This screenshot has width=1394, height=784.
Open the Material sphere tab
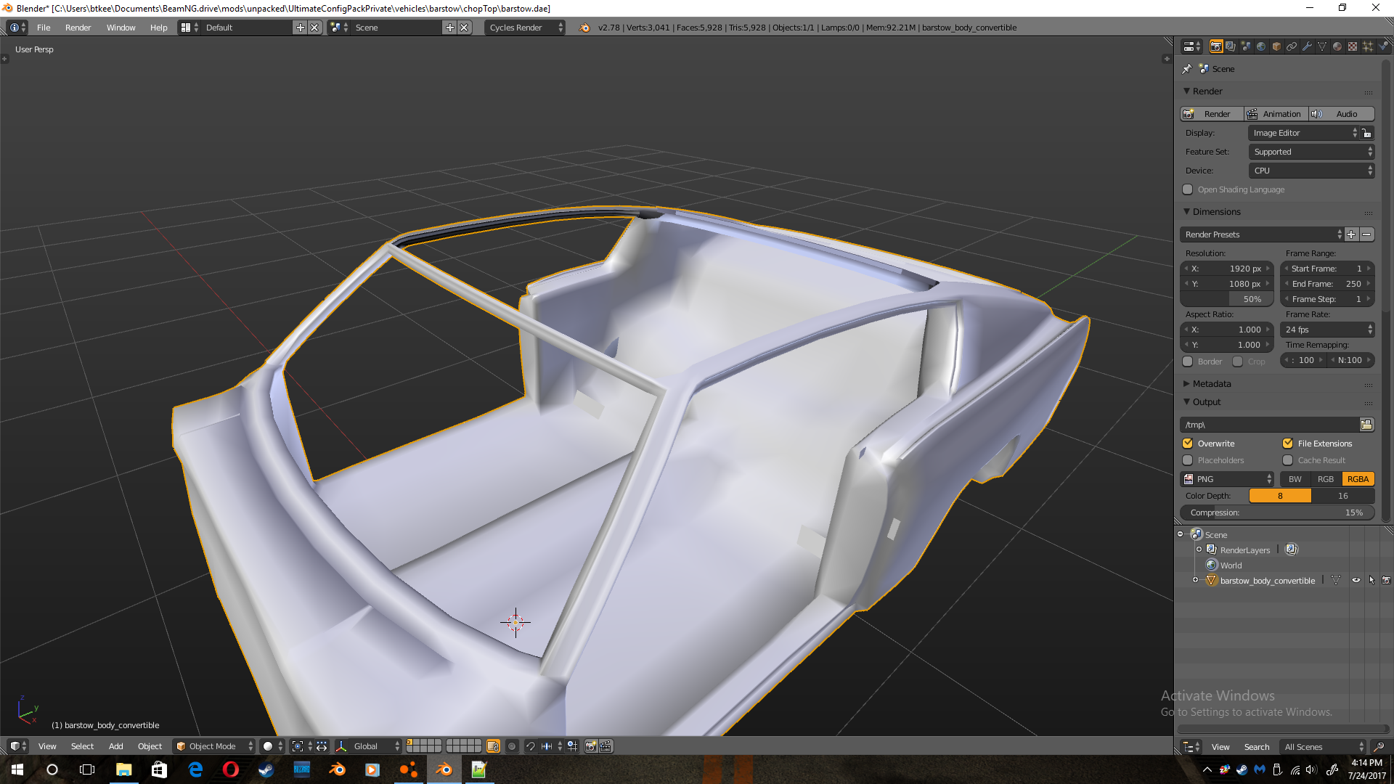1337,46
